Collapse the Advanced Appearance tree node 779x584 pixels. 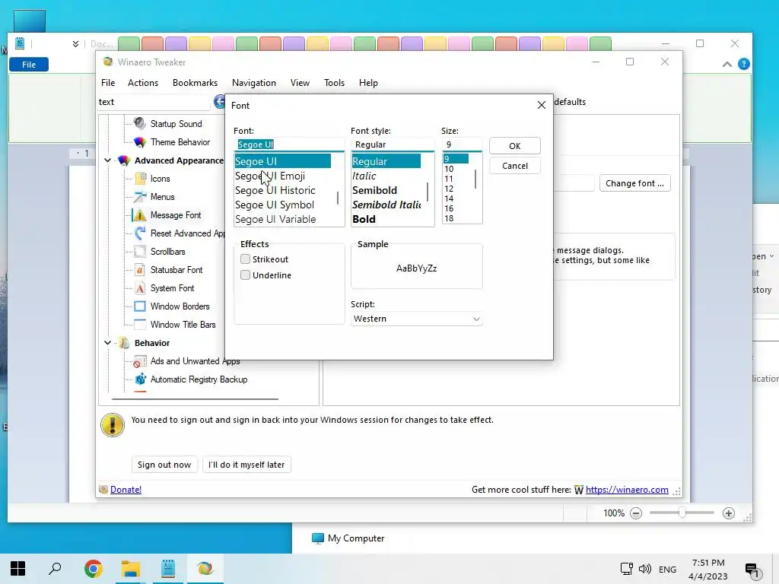point(107,160)
